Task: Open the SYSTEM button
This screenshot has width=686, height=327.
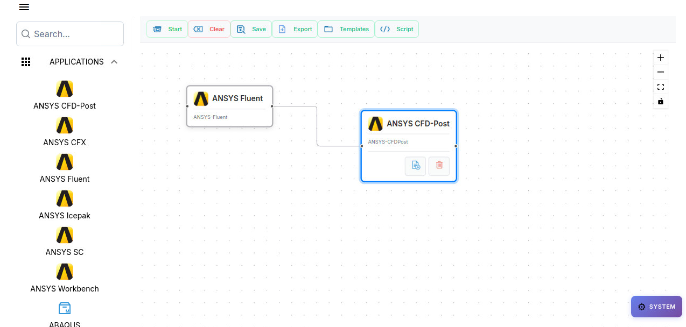Action: click(x=656, y=307)
